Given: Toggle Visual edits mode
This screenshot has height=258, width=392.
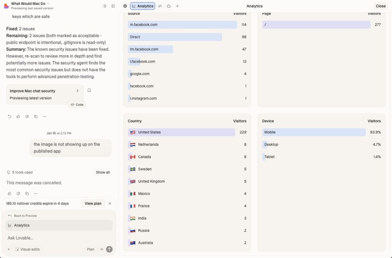Looking at the screenshot, I should pyautogui.click(x=28, y=249).
